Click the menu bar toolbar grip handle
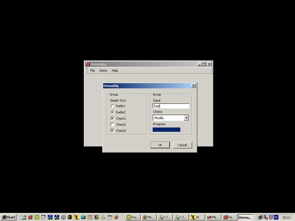This screenshot has width=295, height=221. coord(86,71)
